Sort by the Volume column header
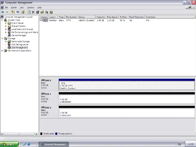The width and height of the screenshot is (196, 147). tap(43, 17)
